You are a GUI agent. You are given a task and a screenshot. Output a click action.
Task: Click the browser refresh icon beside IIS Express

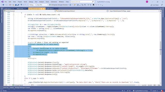click(x=70, y=5)
